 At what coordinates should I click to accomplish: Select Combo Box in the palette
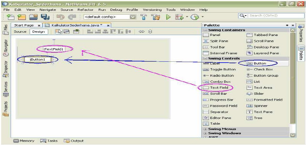click(217, 81)
